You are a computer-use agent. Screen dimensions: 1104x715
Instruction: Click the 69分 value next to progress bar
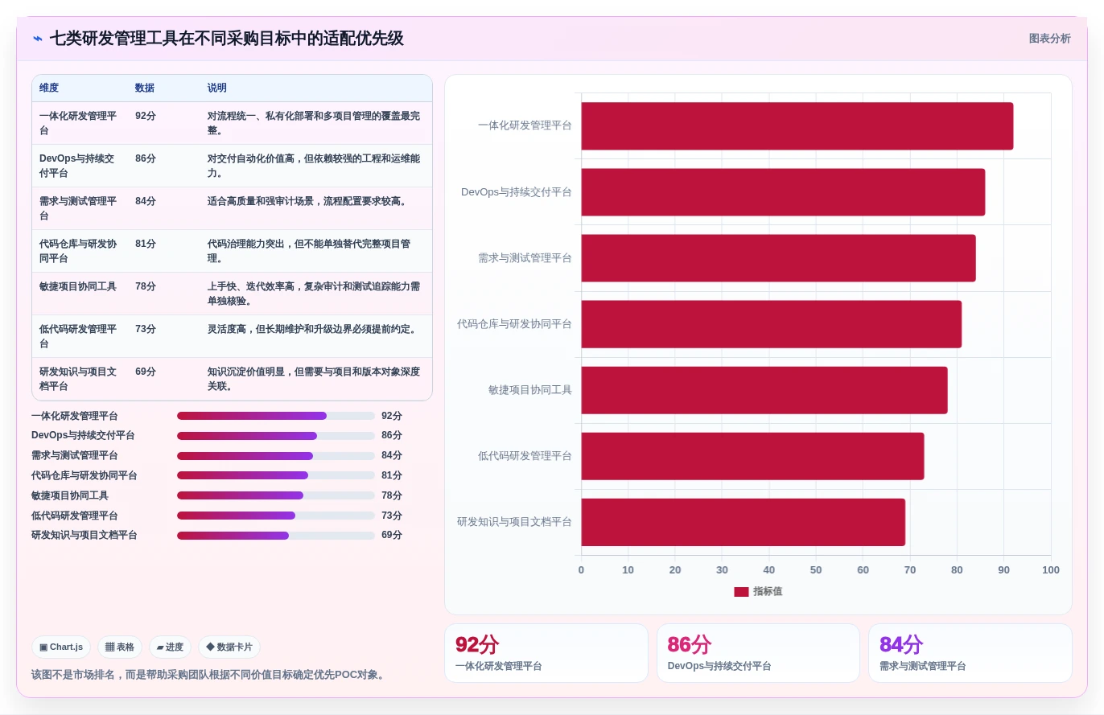[x=392, y=536]
